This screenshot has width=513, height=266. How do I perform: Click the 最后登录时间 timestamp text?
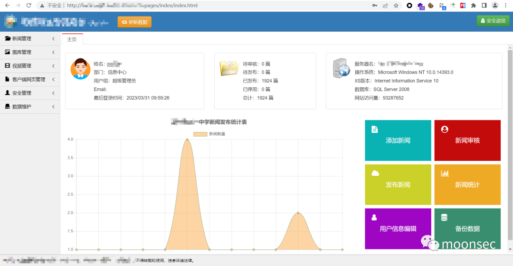click(x=132, y=98)
